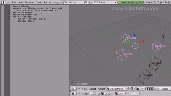Switch to Script buttons context icon
Viewport: 171px width, 96px height.
[95, 94]
